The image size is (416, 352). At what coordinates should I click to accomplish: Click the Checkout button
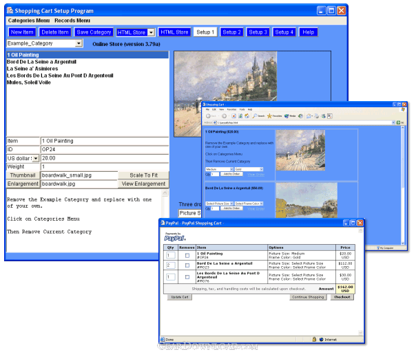point(342,297)
